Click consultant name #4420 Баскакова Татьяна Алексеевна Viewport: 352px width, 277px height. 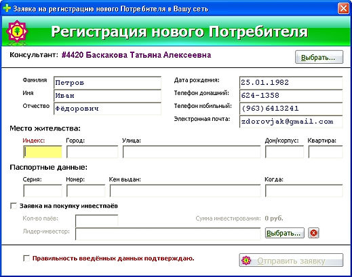click(136, 55)
